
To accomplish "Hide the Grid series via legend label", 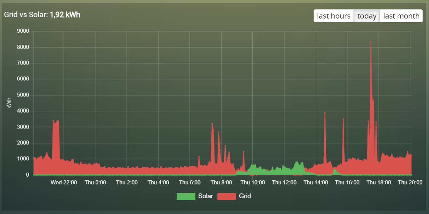I will pyautogui.click(x=245, y=196).
